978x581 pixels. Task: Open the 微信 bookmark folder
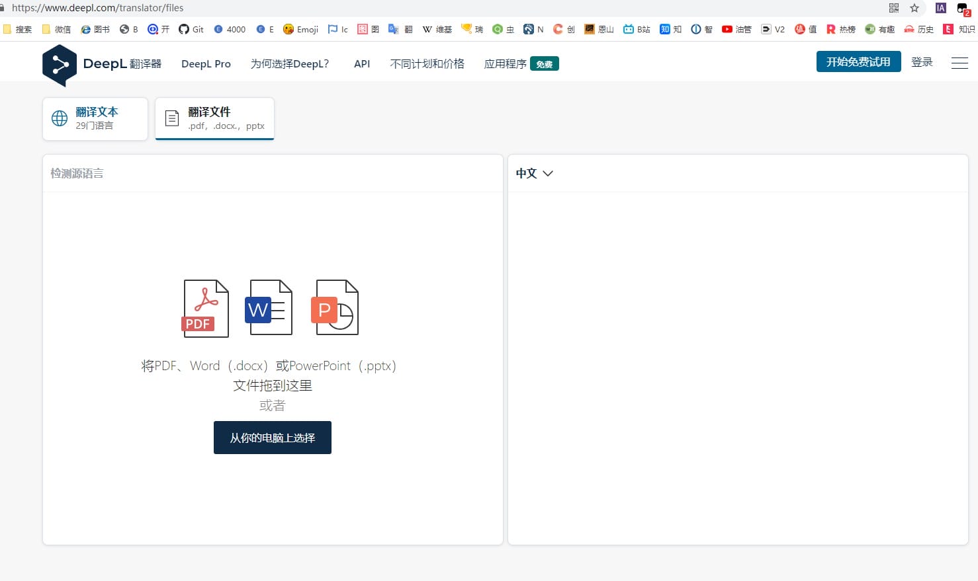tap(56, 29)
